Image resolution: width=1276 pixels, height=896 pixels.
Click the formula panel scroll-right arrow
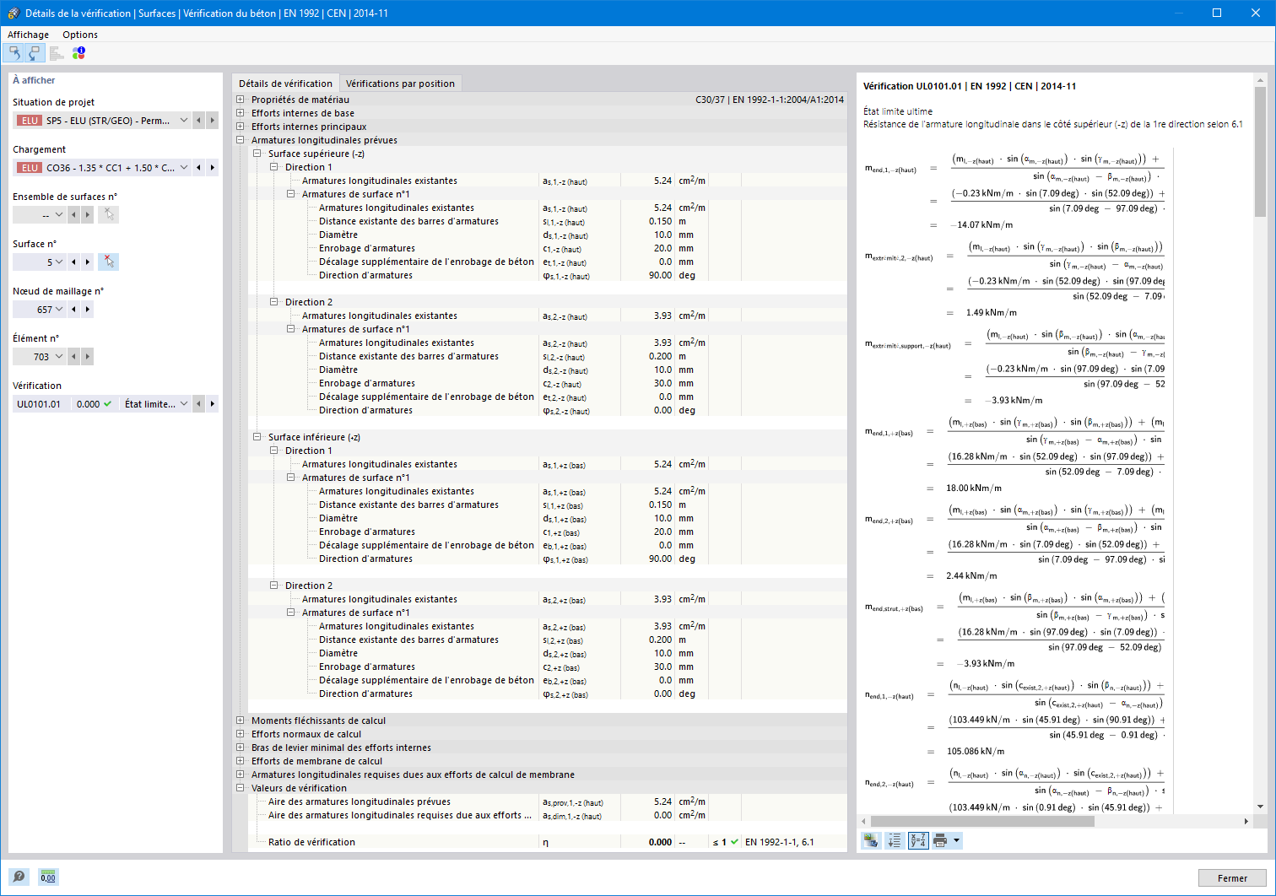point(1246,821)
